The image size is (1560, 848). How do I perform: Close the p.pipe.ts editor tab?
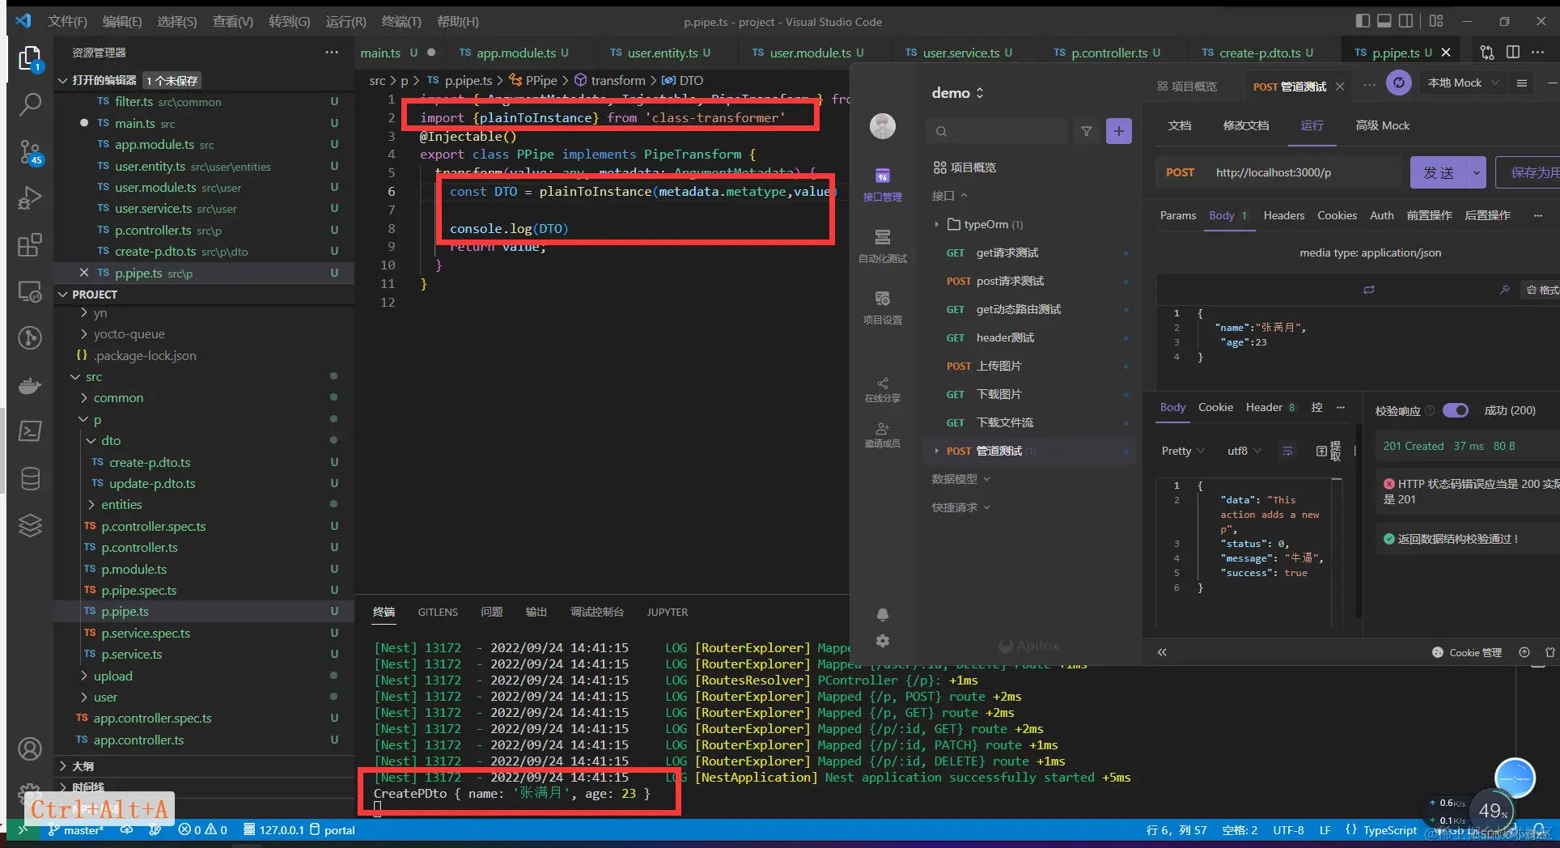point(1446,53)
